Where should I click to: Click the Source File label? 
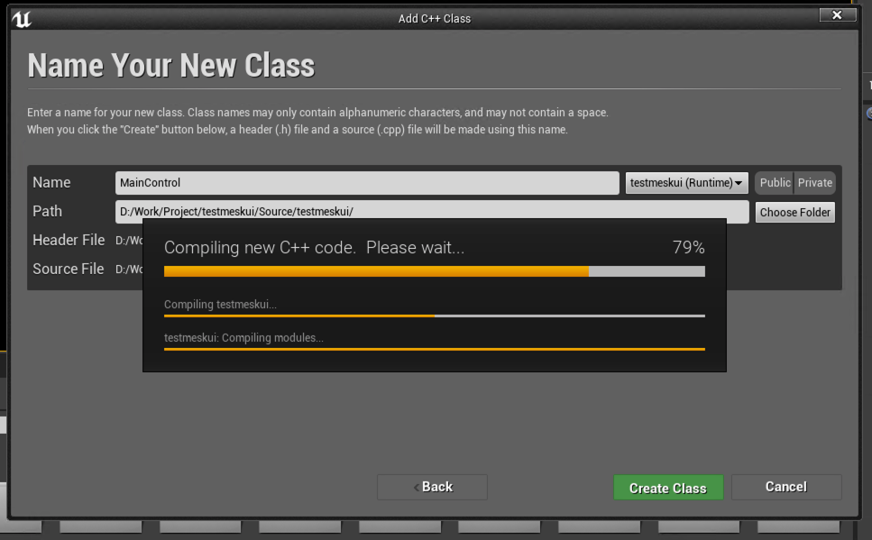coord(69,270)
